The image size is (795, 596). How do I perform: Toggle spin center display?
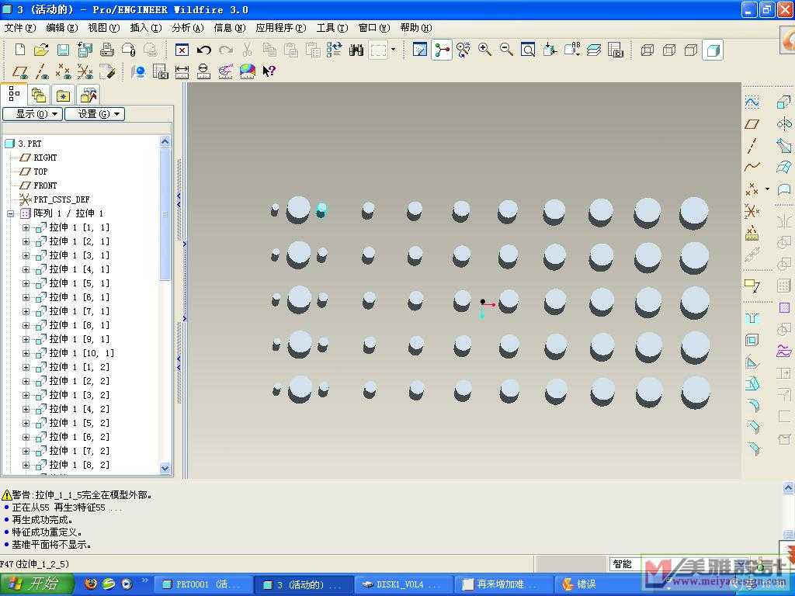[442, 50]
